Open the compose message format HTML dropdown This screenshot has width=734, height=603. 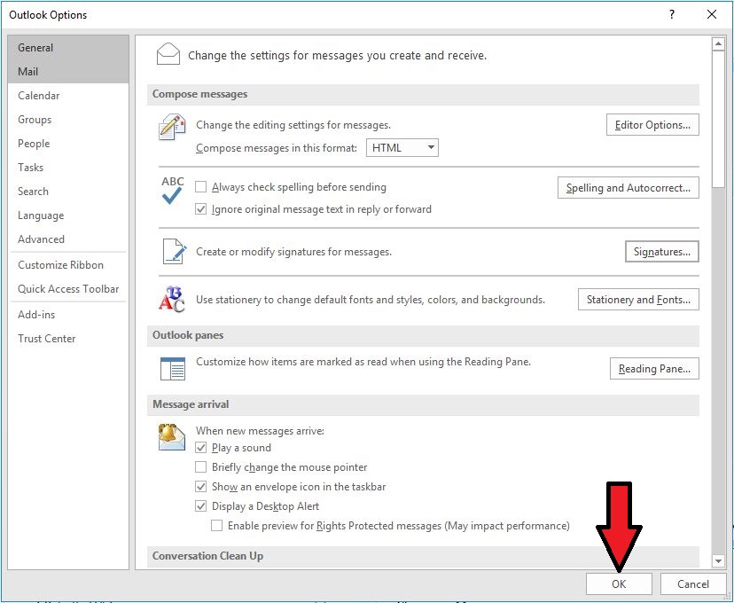tap(402, 148)
